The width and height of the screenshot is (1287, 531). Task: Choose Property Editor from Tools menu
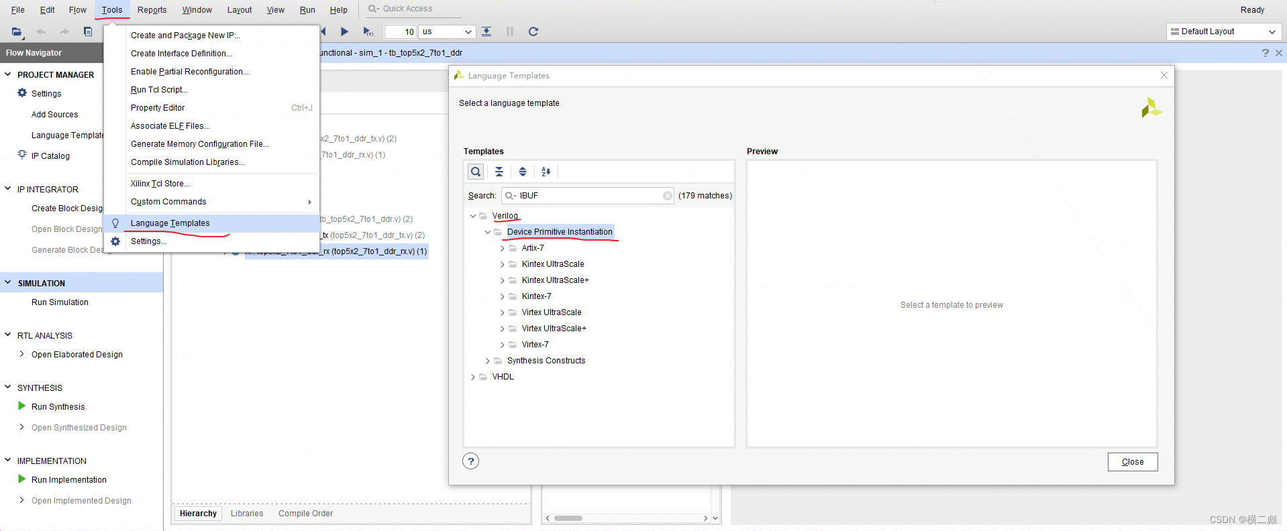coord(158,108)
